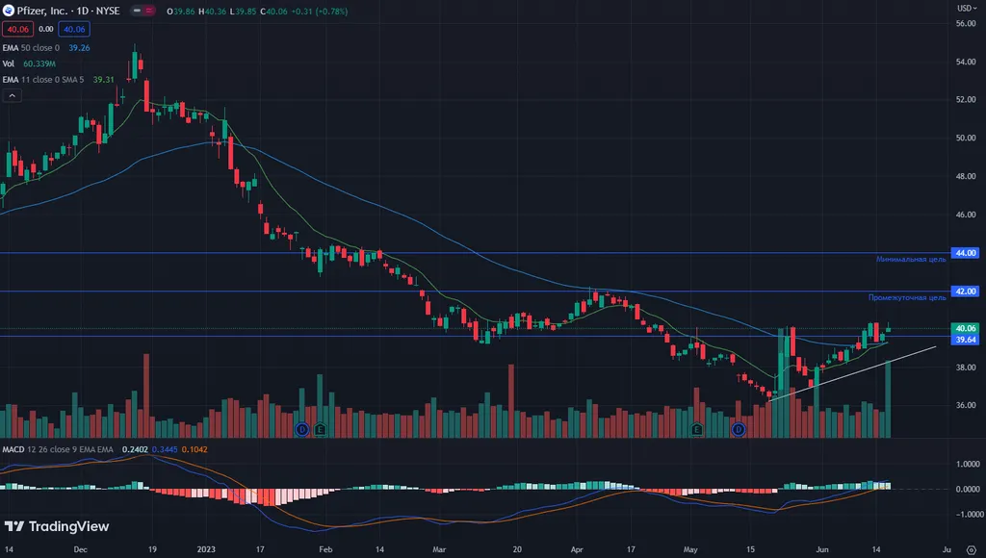The width and height of the screenshot is (986, 558).
Task: Click the 44.00 price label on the axis
Action: [x=965, y=253]
